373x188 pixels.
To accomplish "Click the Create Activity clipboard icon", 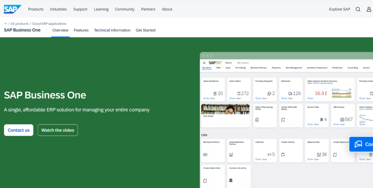I will coord(283,155).
